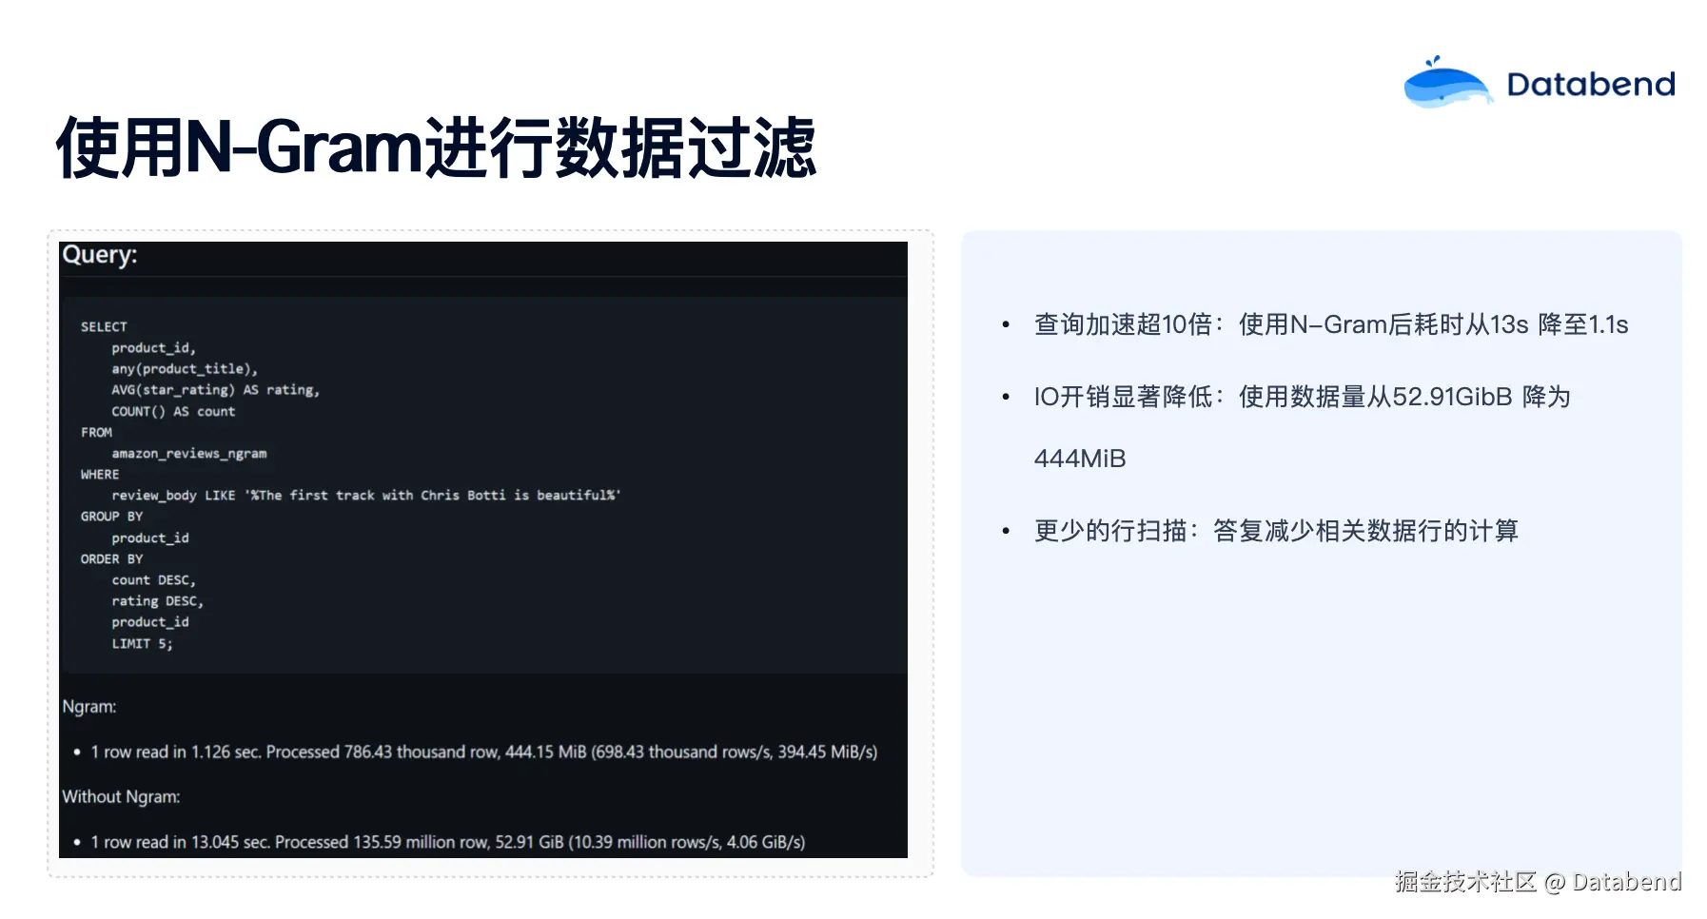Click the AVG(star_rating) AS rating line
The height and width of the screenshot is (919, 1707).
pos(215,390)
